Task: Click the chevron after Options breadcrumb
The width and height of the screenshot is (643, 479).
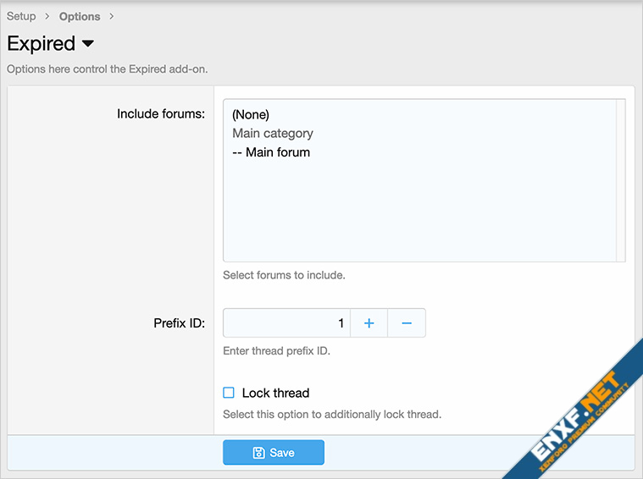Action: pos(111,16)
